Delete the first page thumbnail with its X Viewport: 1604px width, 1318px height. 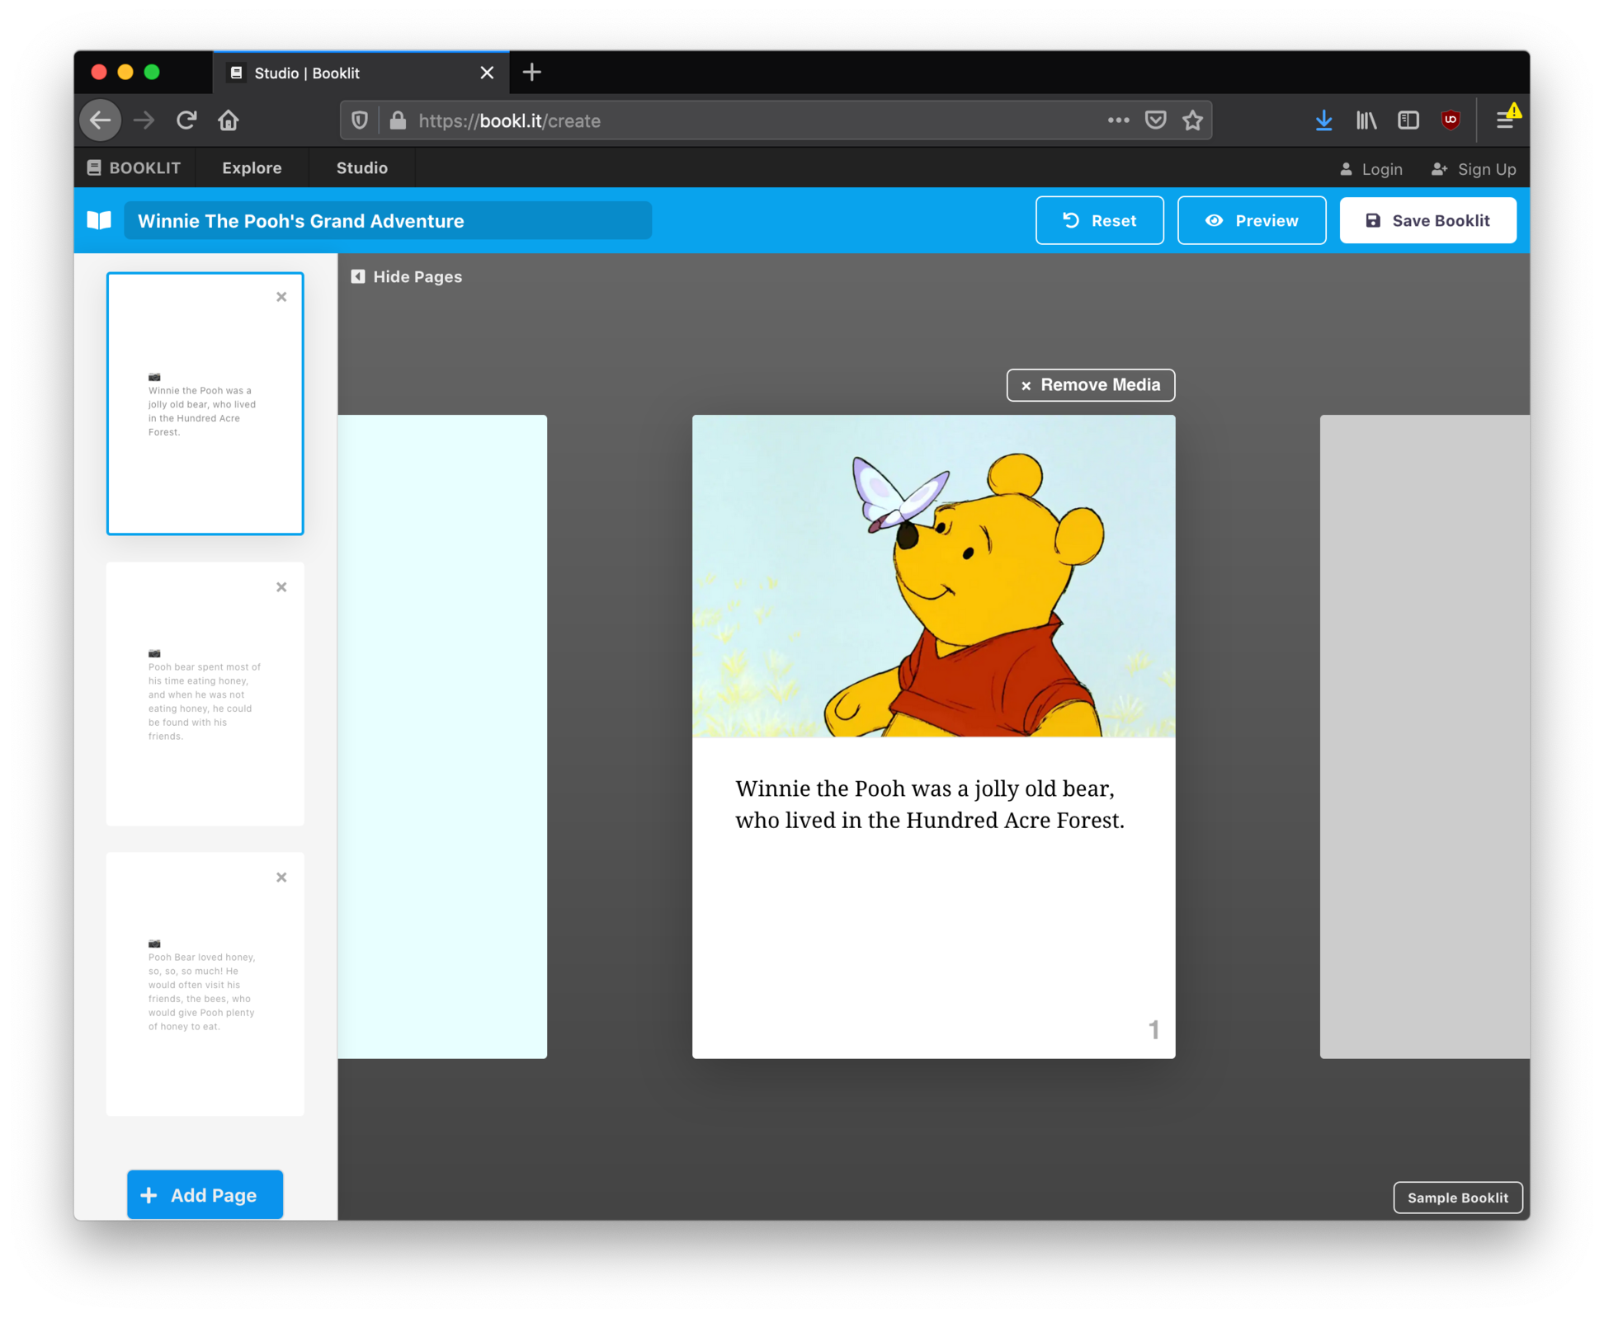pyautogui.click(x=281, y=297)
